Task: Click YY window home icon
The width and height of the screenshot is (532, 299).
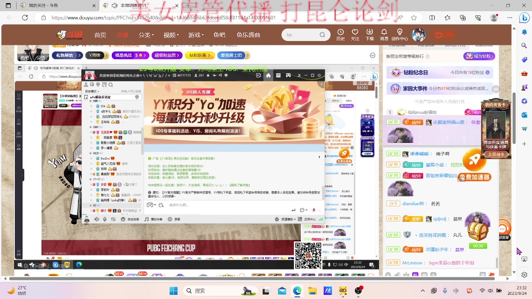Action: point(268,75)
